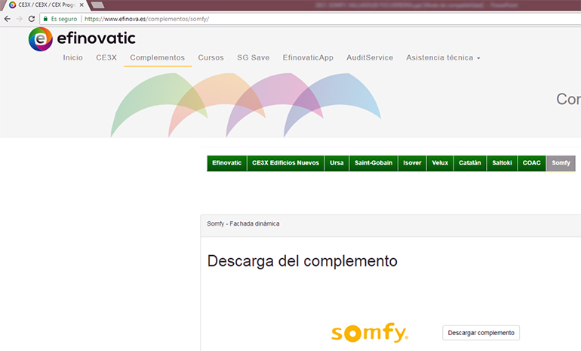Close the CE3X browser tab
Viewport: 581px width, 351px height.
coord(81,5)
